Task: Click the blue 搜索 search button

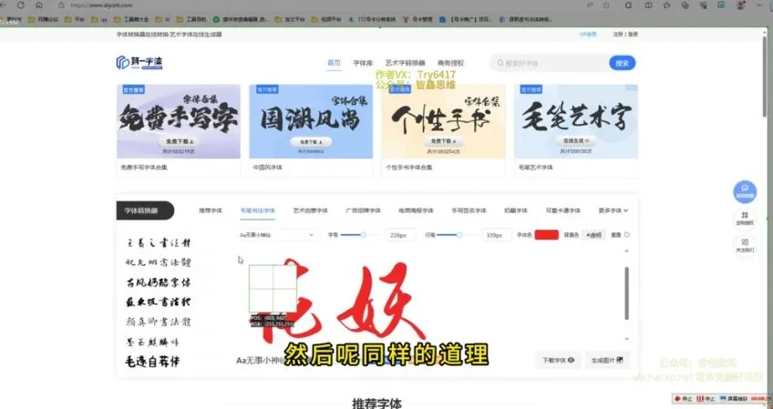Action: (623, 63)
